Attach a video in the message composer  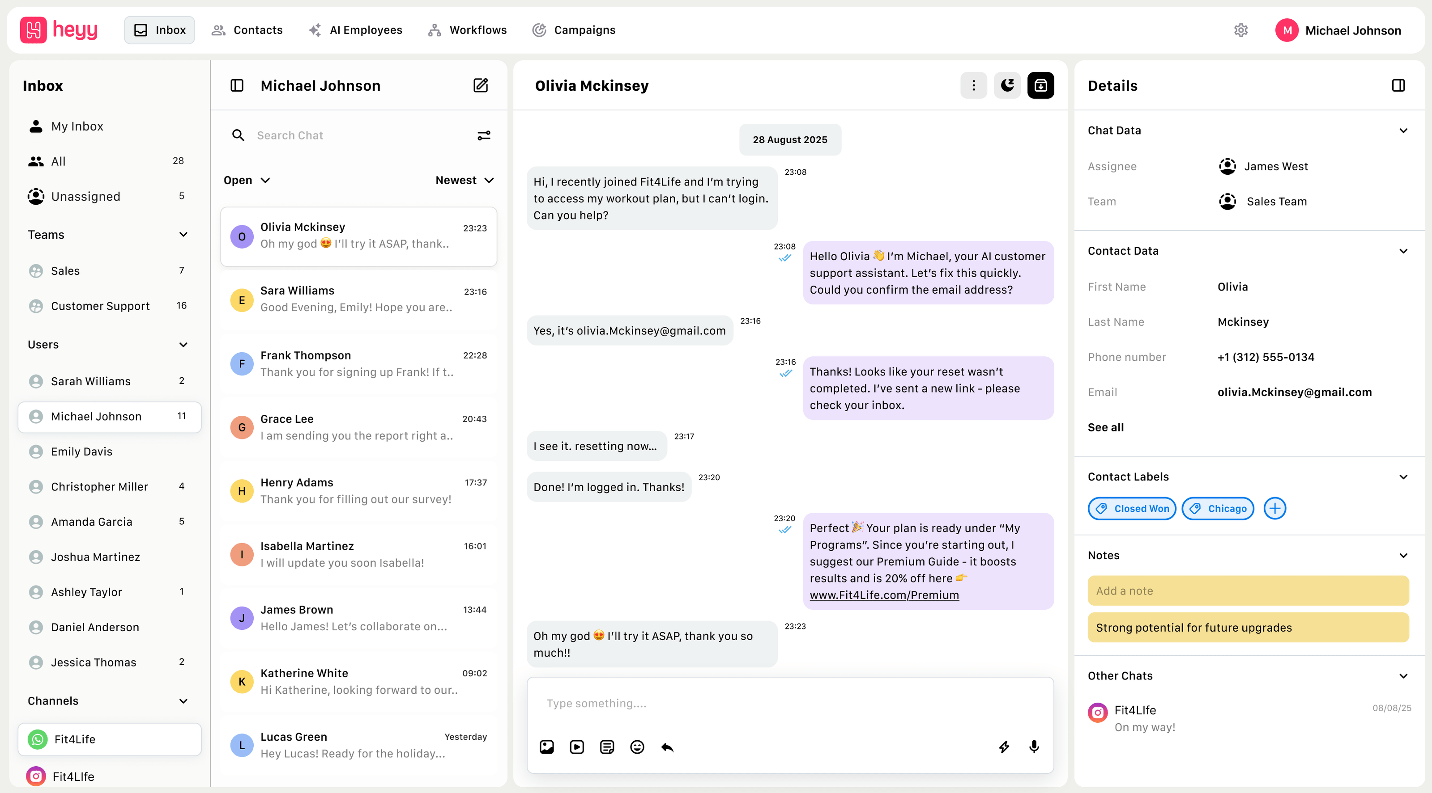(576, 747)
